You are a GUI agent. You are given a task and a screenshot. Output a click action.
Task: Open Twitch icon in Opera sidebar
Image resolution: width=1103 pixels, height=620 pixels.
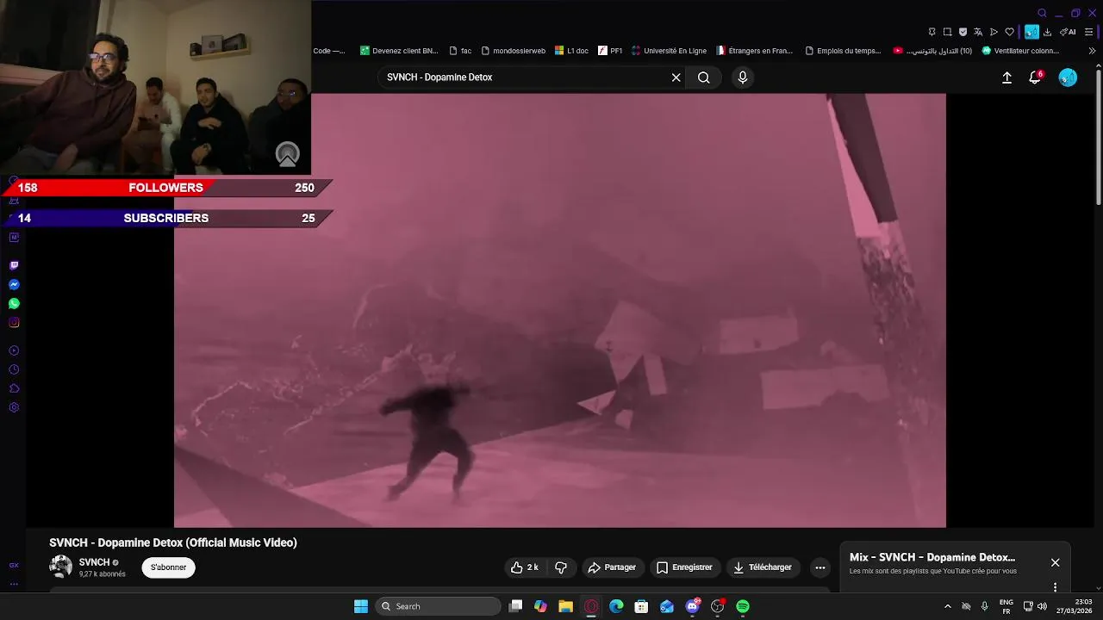[14, 265]
